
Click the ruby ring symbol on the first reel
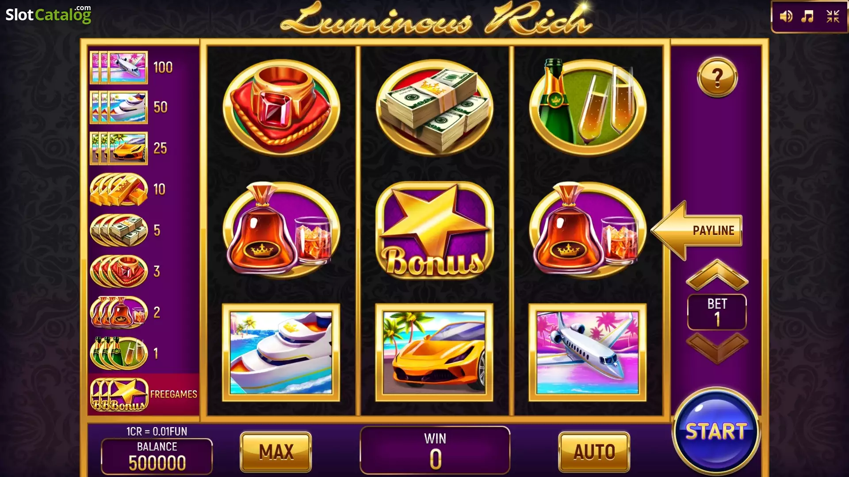(x=281, y=107)
